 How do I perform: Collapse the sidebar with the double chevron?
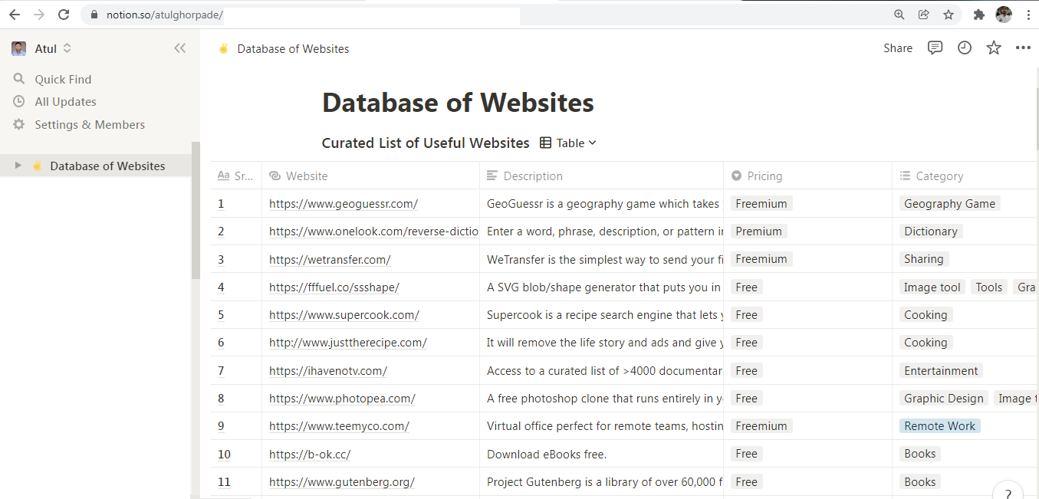click(179, 48)
